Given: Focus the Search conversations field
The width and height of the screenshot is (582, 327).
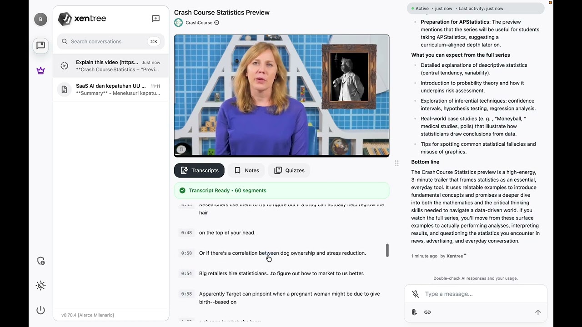Looking at the screenshot, I should point(110,41).
